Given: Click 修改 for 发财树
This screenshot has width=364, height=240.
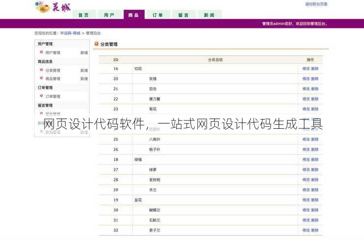Looking at the screenshot, I should (x=306, y=180).
